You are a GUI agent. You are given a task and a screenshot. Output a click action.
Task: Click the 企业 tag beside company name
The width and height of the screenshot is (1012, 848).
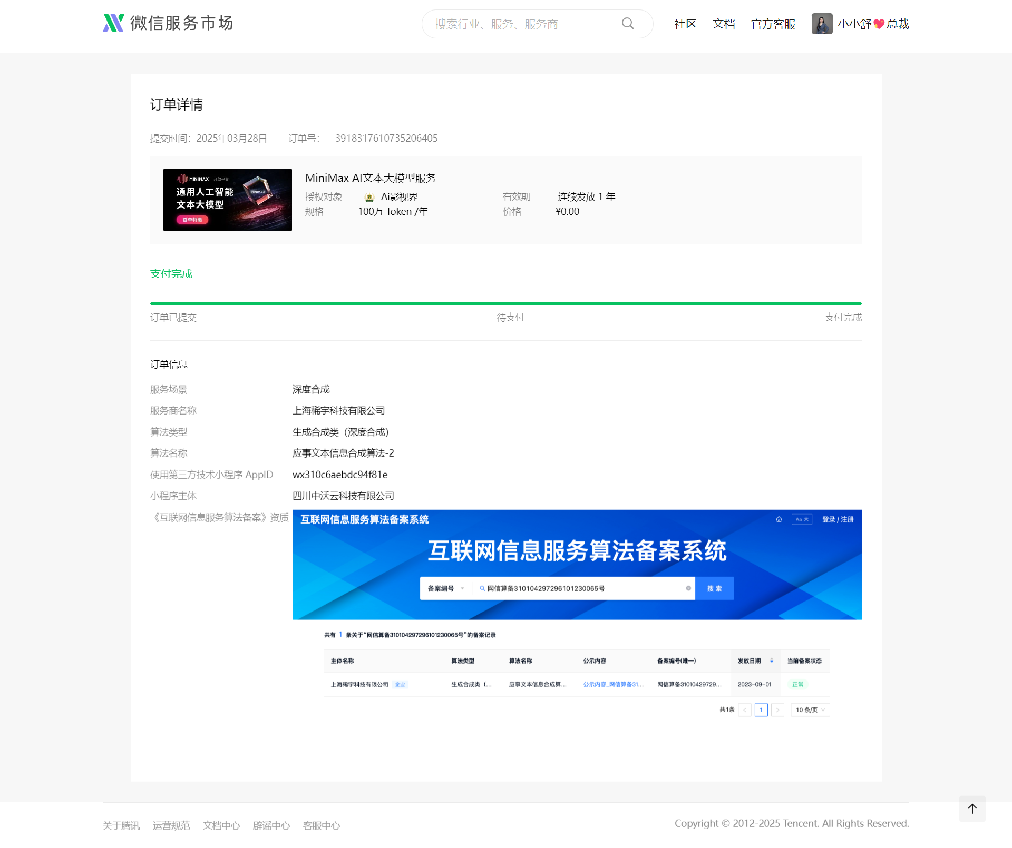[400, 684]
